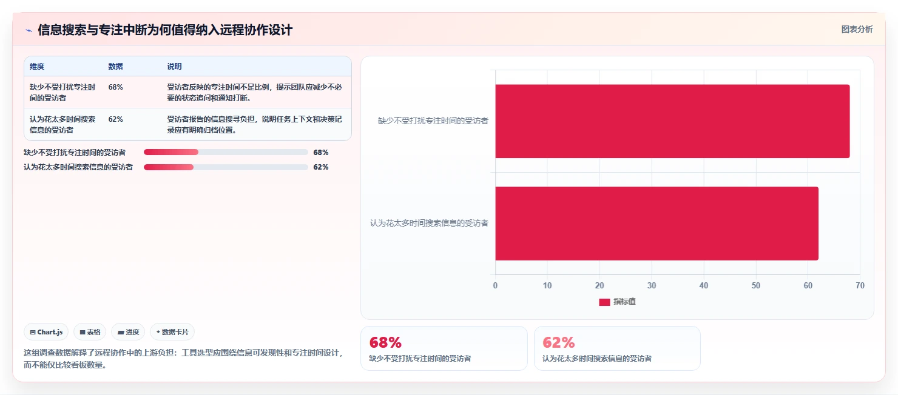Image resolution: width=898 pixels, height=395 pixels.
Task: Click table cell 认为花太多时间搜索信息的受访者
Action: point(63,124)
